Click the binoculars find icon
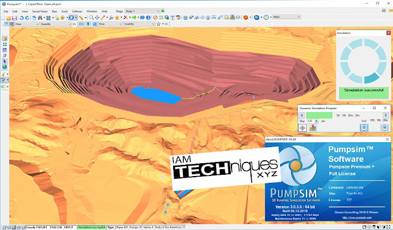 (40, 18)
